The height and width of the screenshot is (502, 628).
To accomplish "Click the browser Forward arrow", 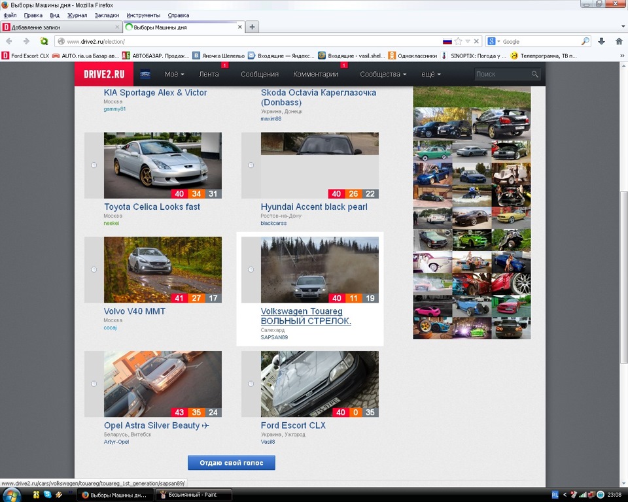I will (26, 41).
